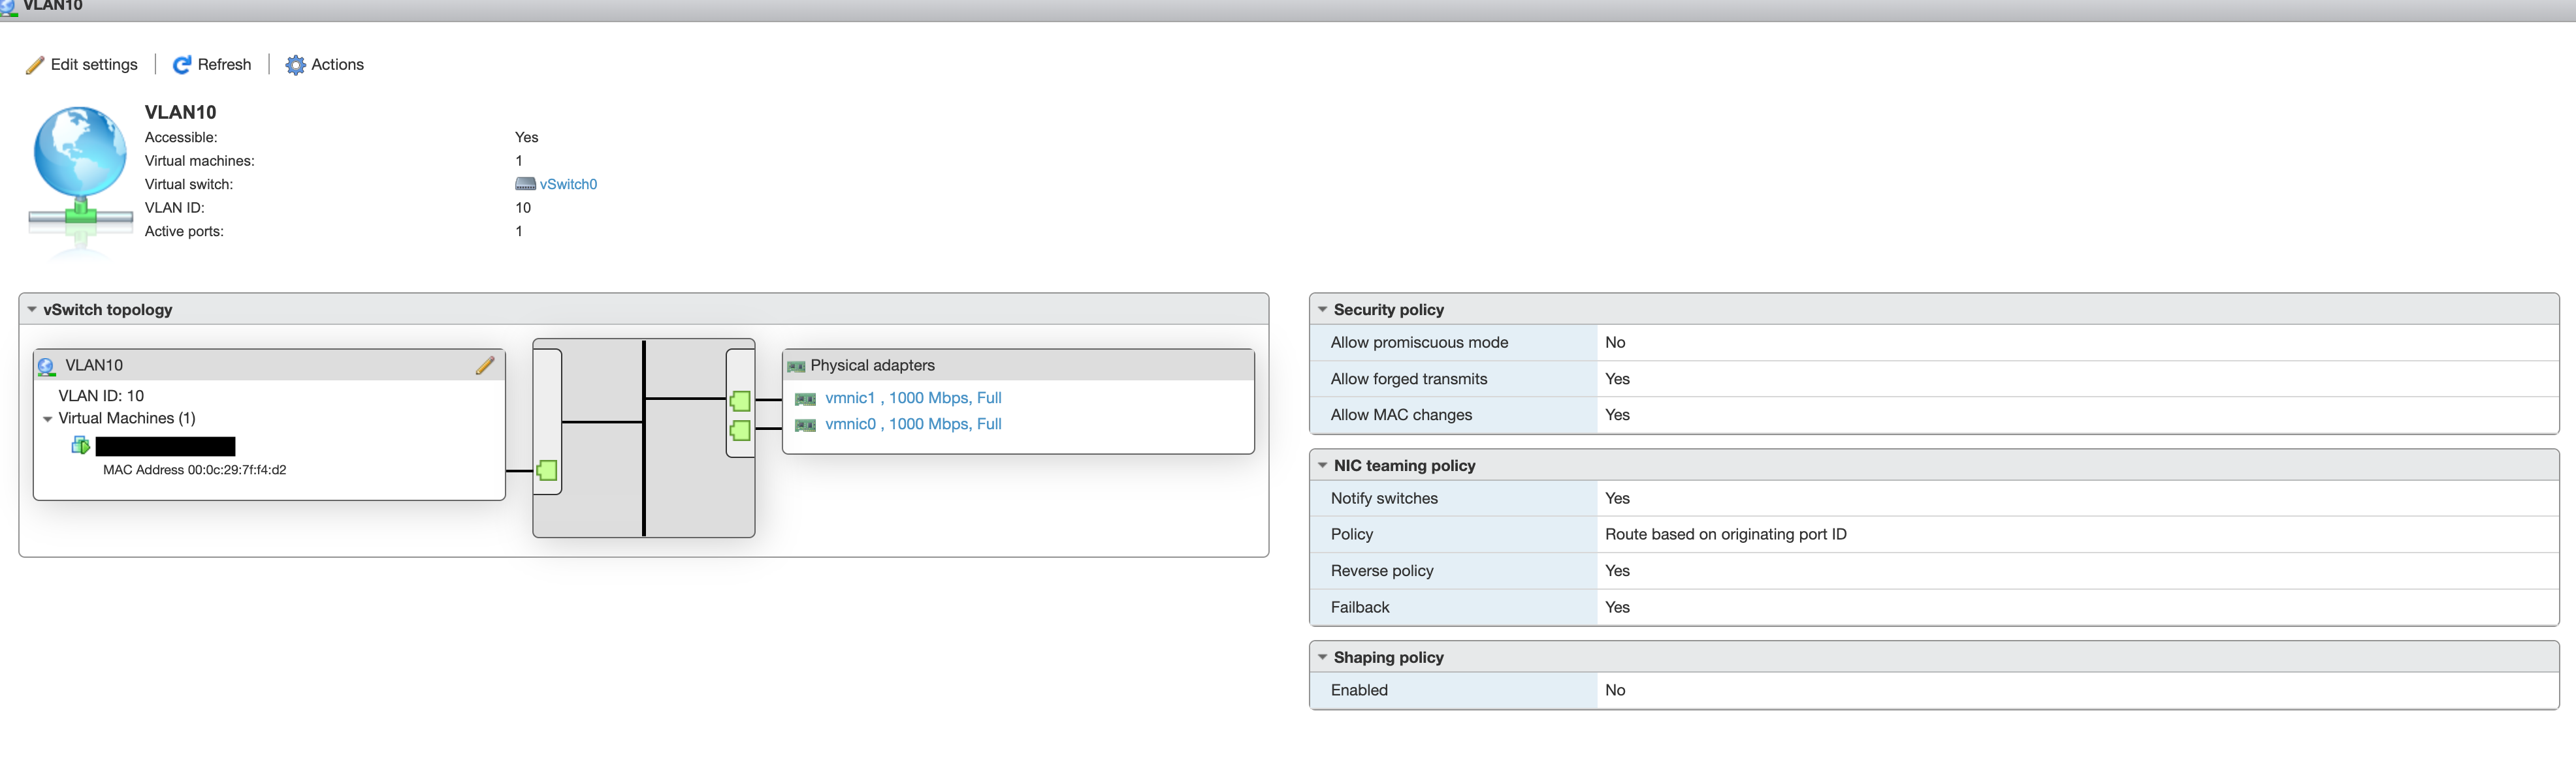The image size is (2576, 762).
Task: Click the Failback row label
Action: point(1360,607)
